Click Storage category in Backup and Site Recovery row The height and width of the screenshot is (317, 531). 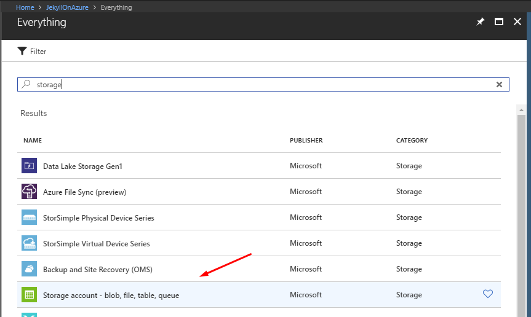click(409, 269)
